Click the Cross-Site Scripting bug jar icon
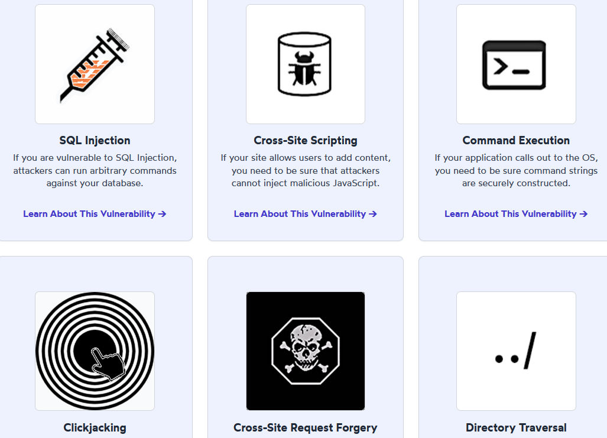The image size is (607, 438). pyautogui.click(x=306, y=64)
